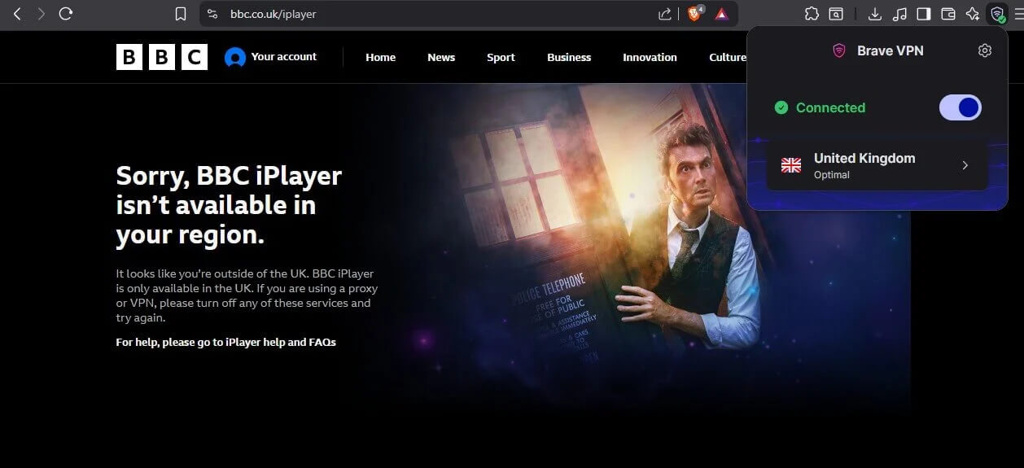Screen dimensions: 1024x468
Task: Click the Your account link
Action: (x=283, y=56)
